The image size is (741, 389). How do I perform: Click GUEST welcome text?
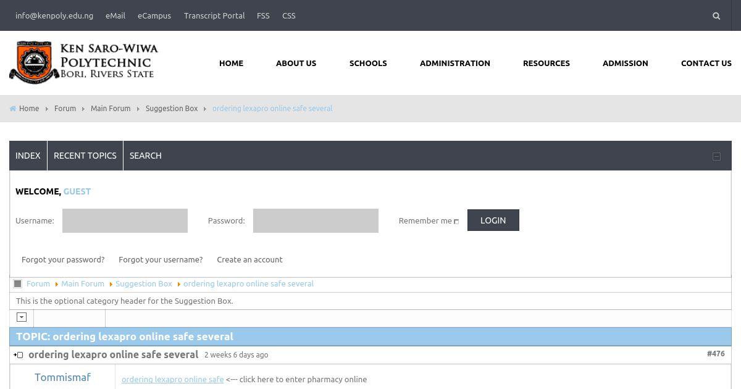tap(77, 191)
